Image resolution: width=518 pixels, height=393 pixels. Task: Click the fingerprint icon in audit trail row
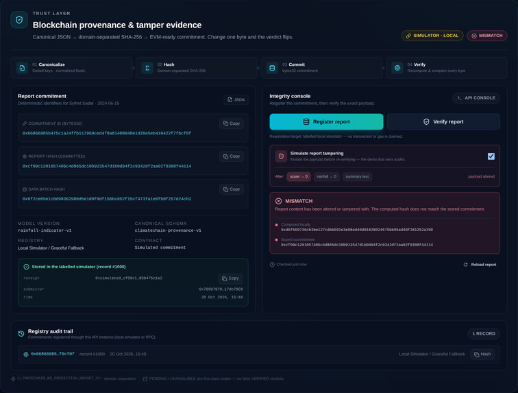[26, 355]
